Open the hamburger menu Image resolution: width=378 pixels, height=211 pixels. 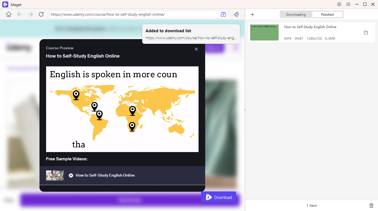click(x=348, y=4)
